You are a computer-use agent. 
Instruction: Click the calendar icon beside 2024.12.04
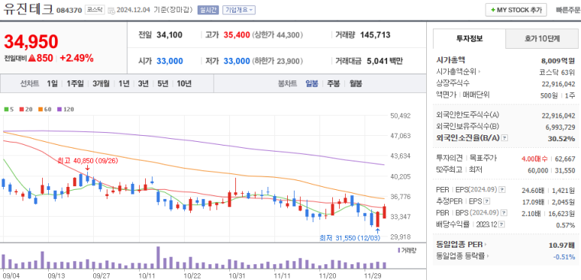111,11
